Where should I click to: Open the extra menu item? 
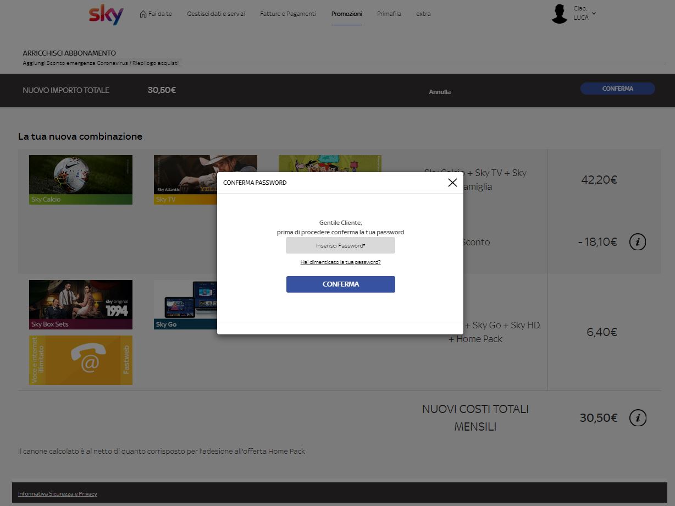(x=423, y=14)
